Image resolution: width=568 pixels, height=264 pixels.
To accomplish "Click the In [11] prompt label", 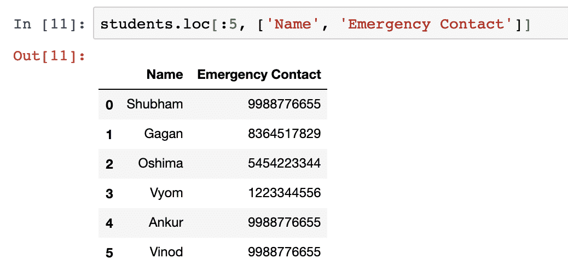I will coord(49,24).
